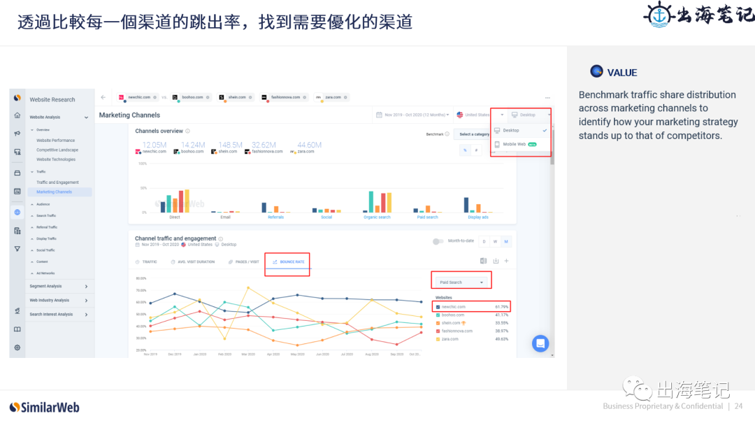Select the globe Website Research icon
Image resolution: width=755 pixels, height=423 pixels.
(17, 212)
